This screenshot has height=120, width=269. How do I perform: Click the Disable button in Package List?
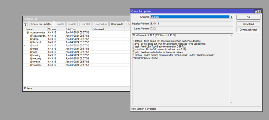72,24
